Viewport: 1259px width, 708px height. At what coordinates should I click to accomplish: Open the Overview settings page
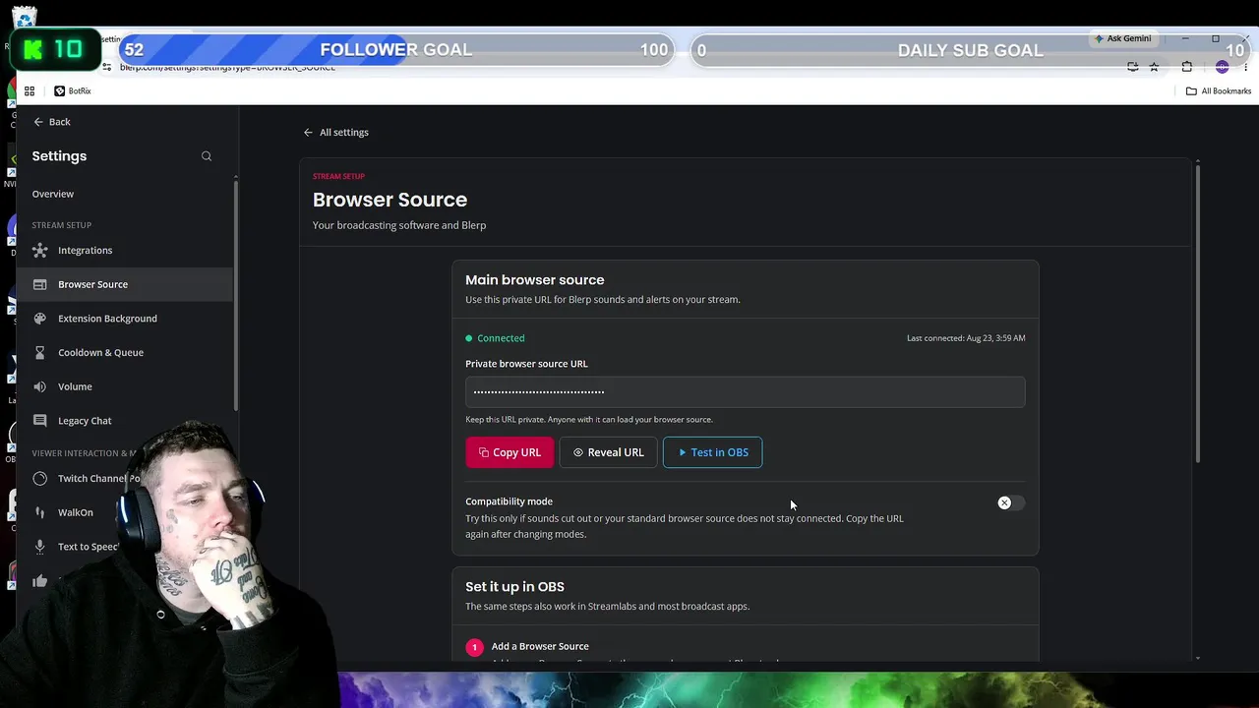click(53, 194)
